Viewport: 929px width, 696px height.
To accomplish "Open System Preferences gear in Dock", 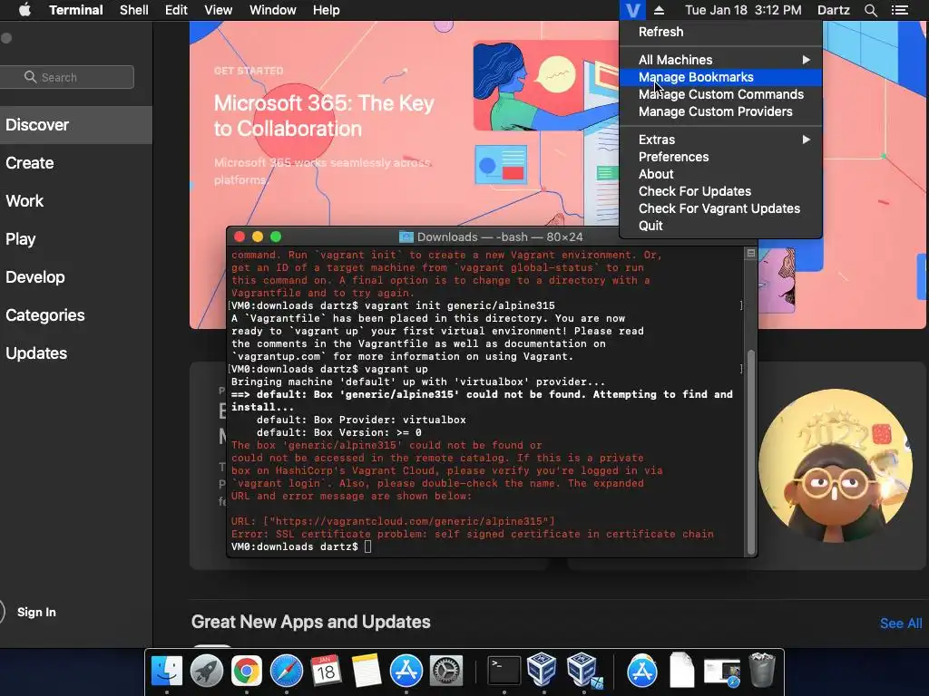I will [x=445, y=672].
